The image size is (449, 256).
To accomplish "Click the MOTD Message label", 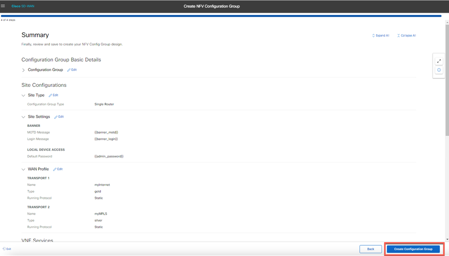I will click(38, 132).
